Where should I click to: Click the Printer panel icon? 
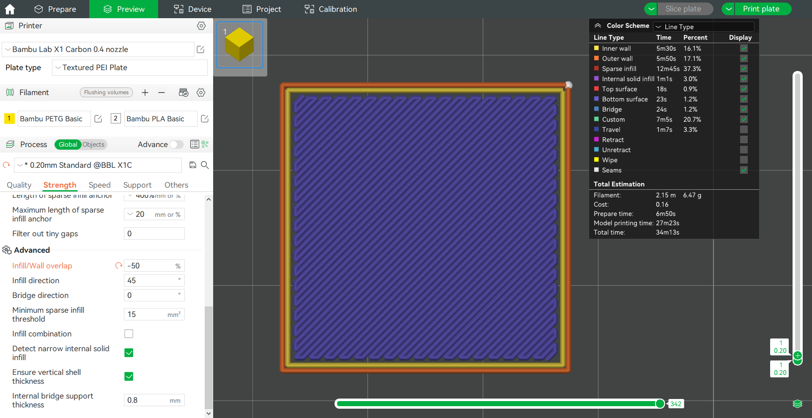(x=9, y=26)
